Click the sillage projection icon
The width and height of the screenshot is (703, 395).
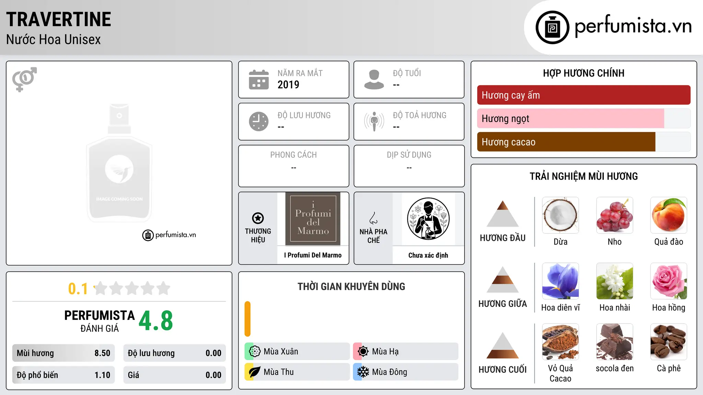(374, 121)
